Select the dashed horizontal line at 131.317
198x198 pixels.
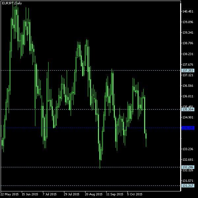tap(91, 185)
